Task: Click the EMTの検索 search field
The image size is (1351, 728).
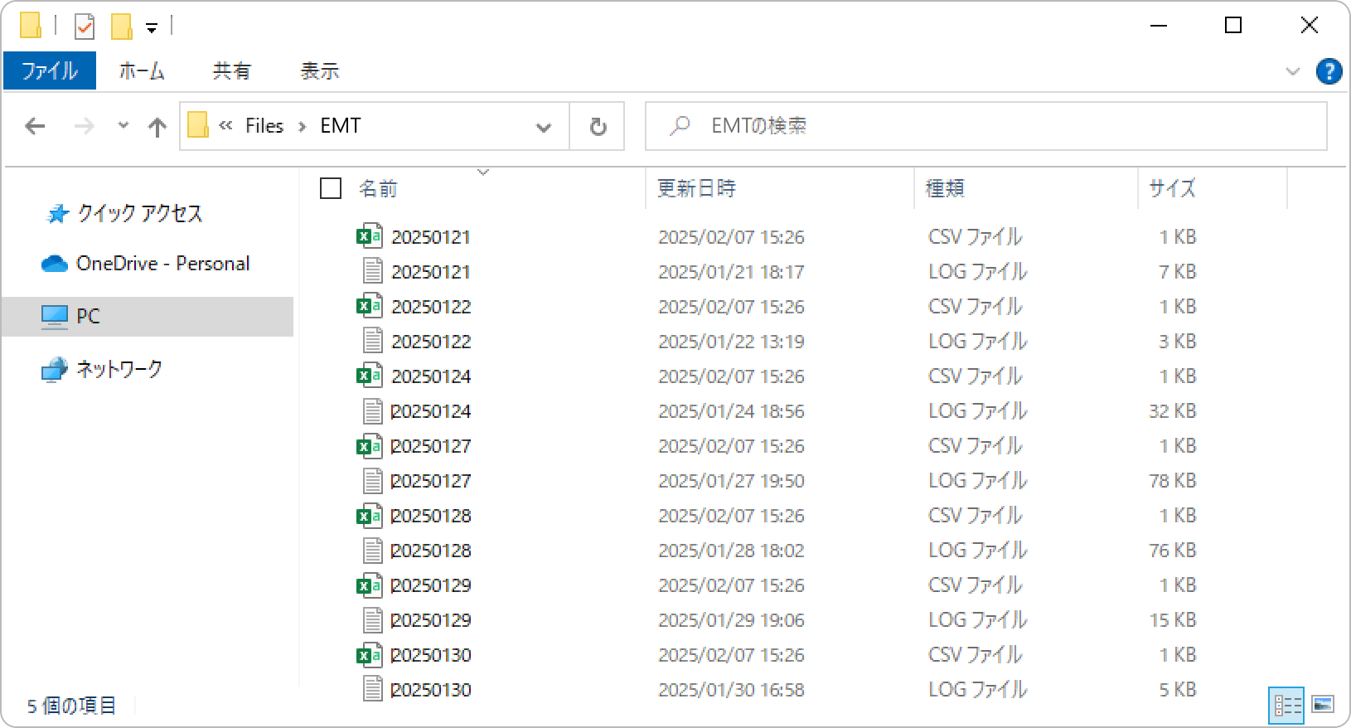Action: click(986, 126)
